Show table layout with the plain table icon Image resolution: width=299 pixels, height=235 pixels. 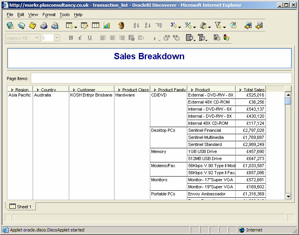click(96, 25)
